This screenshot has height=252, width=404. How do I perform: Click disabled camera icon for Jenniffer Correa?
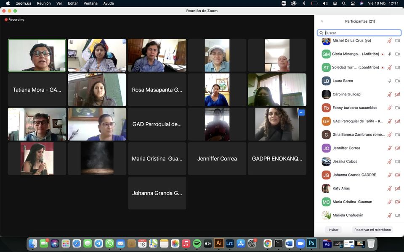pos(397,148)
